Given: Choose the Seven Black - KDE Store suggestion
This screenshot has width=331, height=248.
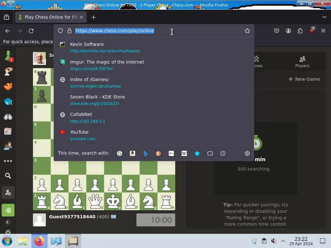Looking at the screenshot, I should click(154, 100).
